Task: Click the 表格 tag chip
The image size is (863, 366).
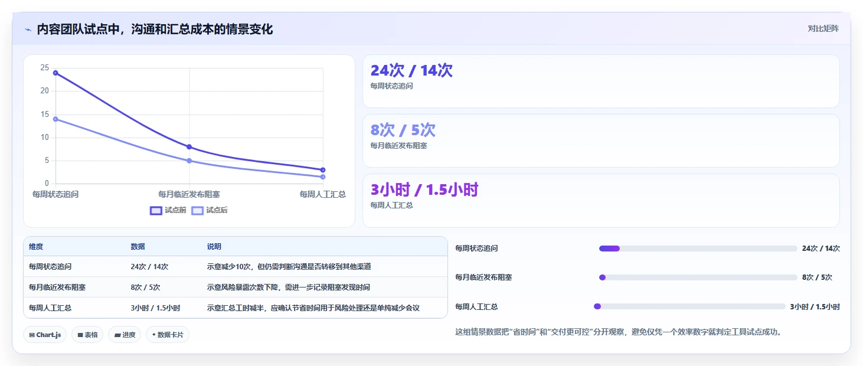Action: tap(87, 335)
